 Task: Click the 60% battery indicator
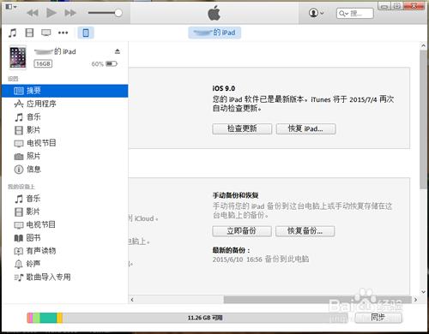coord(105,64)
